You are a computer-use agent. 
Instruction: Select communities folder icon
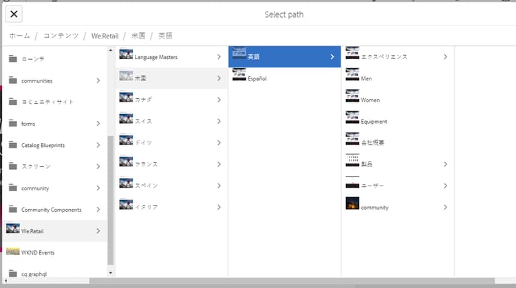[x=13, y=80]
